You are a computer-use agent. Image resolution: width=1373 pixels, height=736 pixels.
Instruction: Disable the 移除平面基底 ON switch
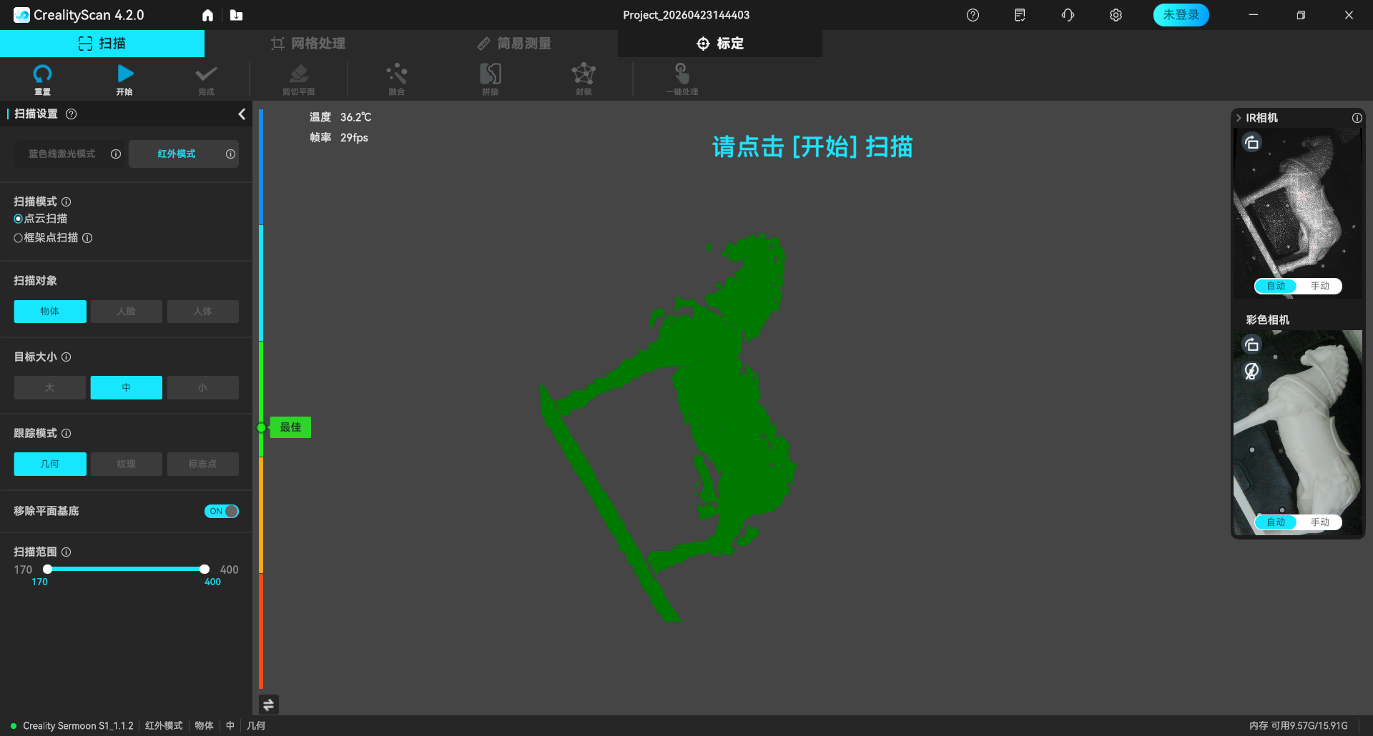point(222,511)
